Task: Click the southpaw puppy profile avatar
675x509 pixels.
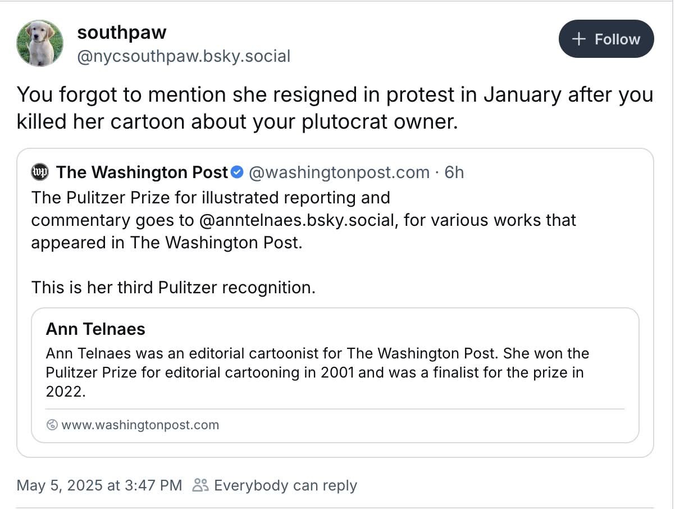Action: tap(40, 43)
